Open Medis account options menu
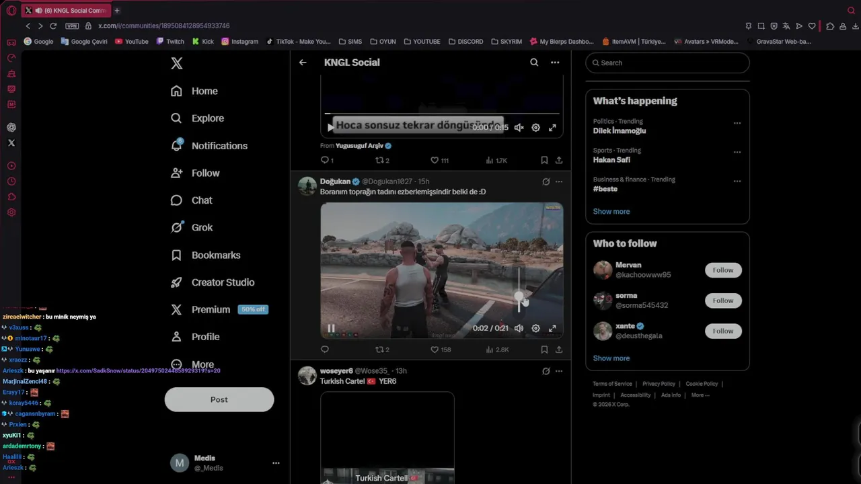This screenshot has height=484, width=861. [276, 463]
